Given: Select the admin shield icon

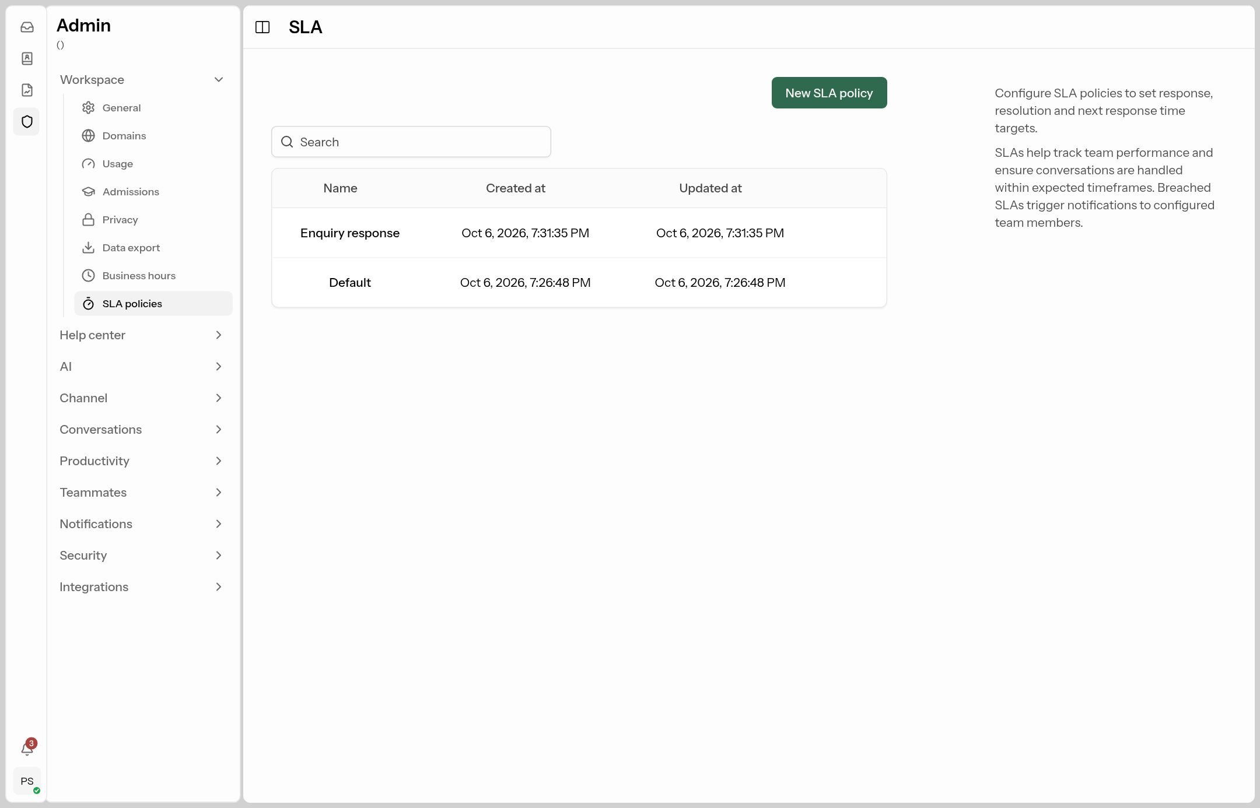Looking at the screenshot, I should tap(27, 122).
